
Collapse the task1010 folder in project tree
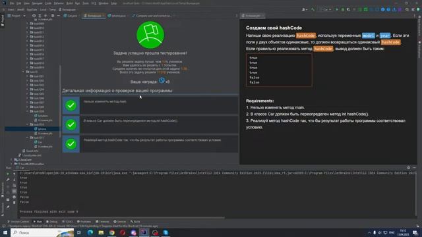tap(28, 124)
